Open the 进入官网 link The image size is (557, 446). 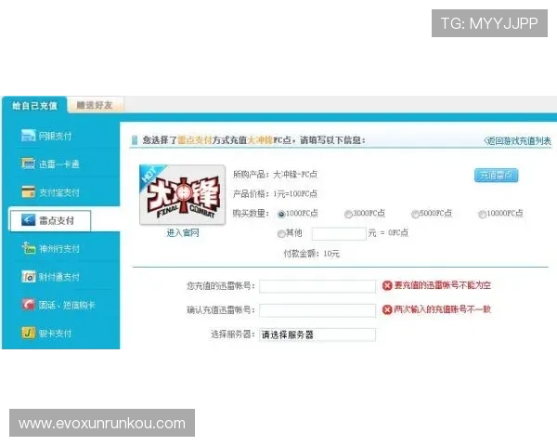click(183, 233)
